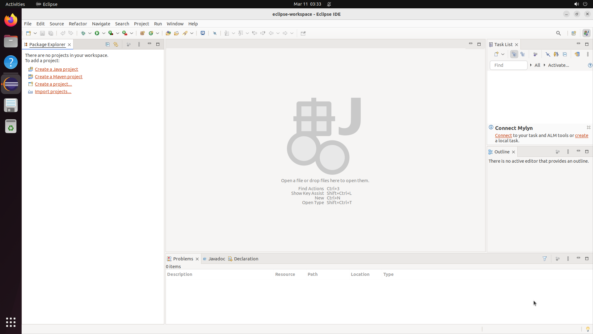Screen dimensions: 593x334
Task: Synchronize Changed tasks in Task List
Action: pyautogui.click(x=577, y=54)
